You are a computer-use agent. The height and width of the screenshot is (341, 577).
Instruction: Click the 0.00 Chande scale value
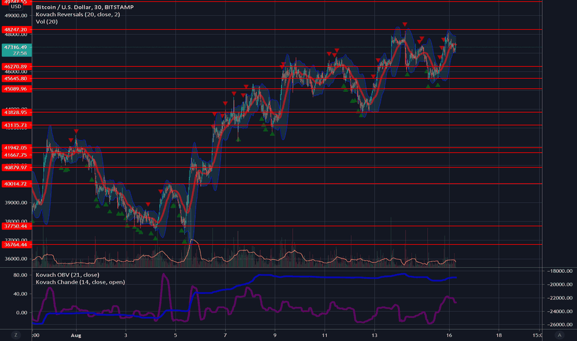click(x=22, y=312)
